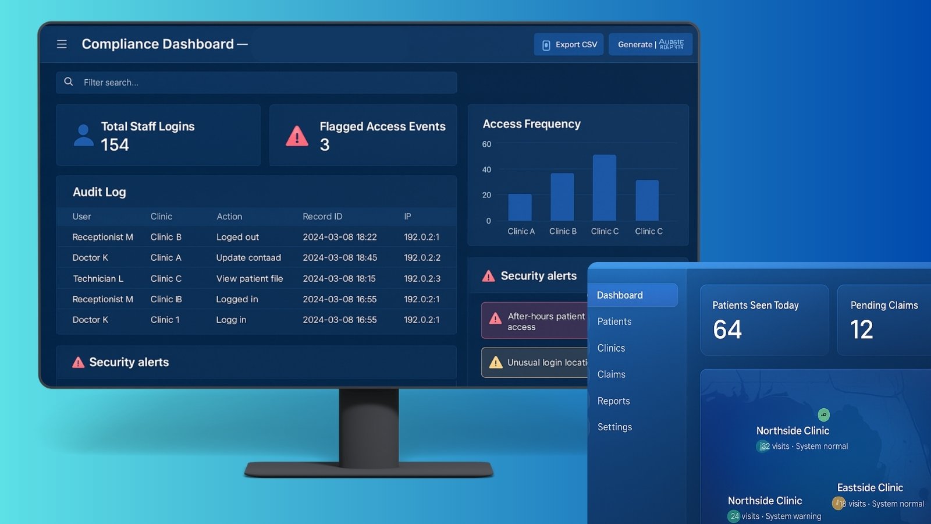Click the Eastside Clinic visits badge
931x524 pixels.
[838, 504]
